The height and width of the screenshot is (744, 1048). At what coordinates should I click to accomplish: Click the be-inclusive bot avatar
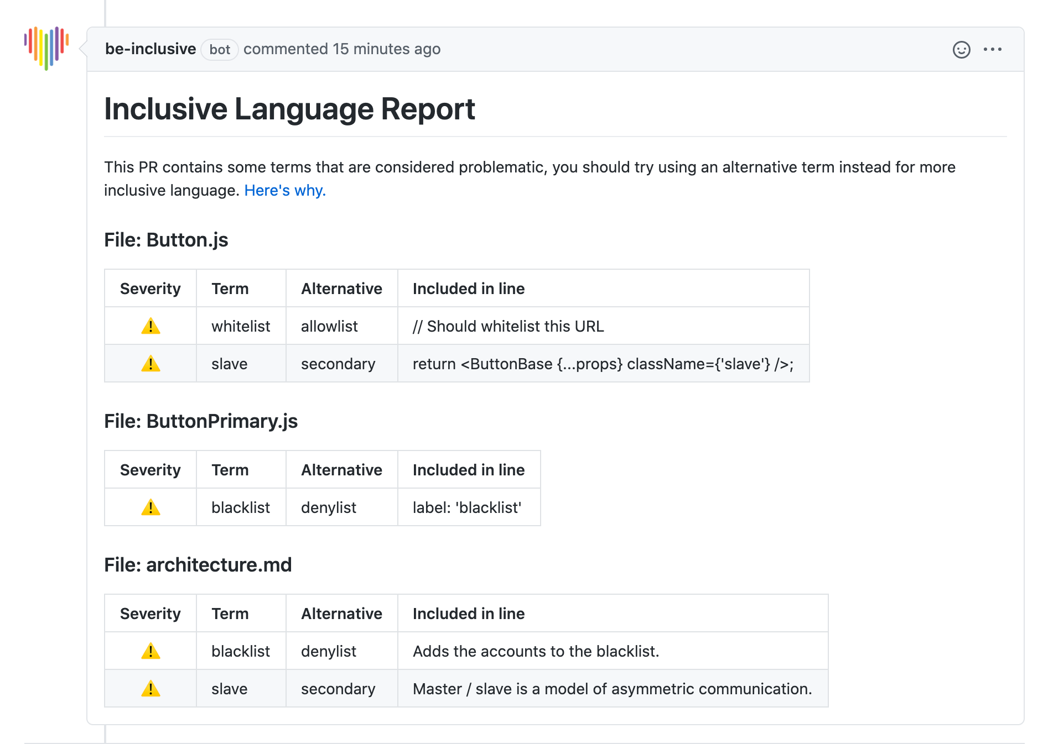(46, 48)
